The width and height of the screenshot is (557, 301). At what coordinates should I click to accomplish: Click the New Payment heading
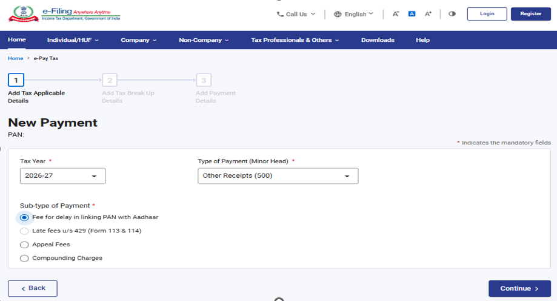point(53,123)
